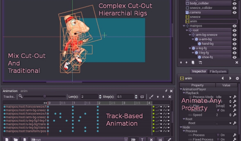This screenshot has height=141, width=241.
Task: Select the sneeze node in scene tree
Action: tap(195, 17)
